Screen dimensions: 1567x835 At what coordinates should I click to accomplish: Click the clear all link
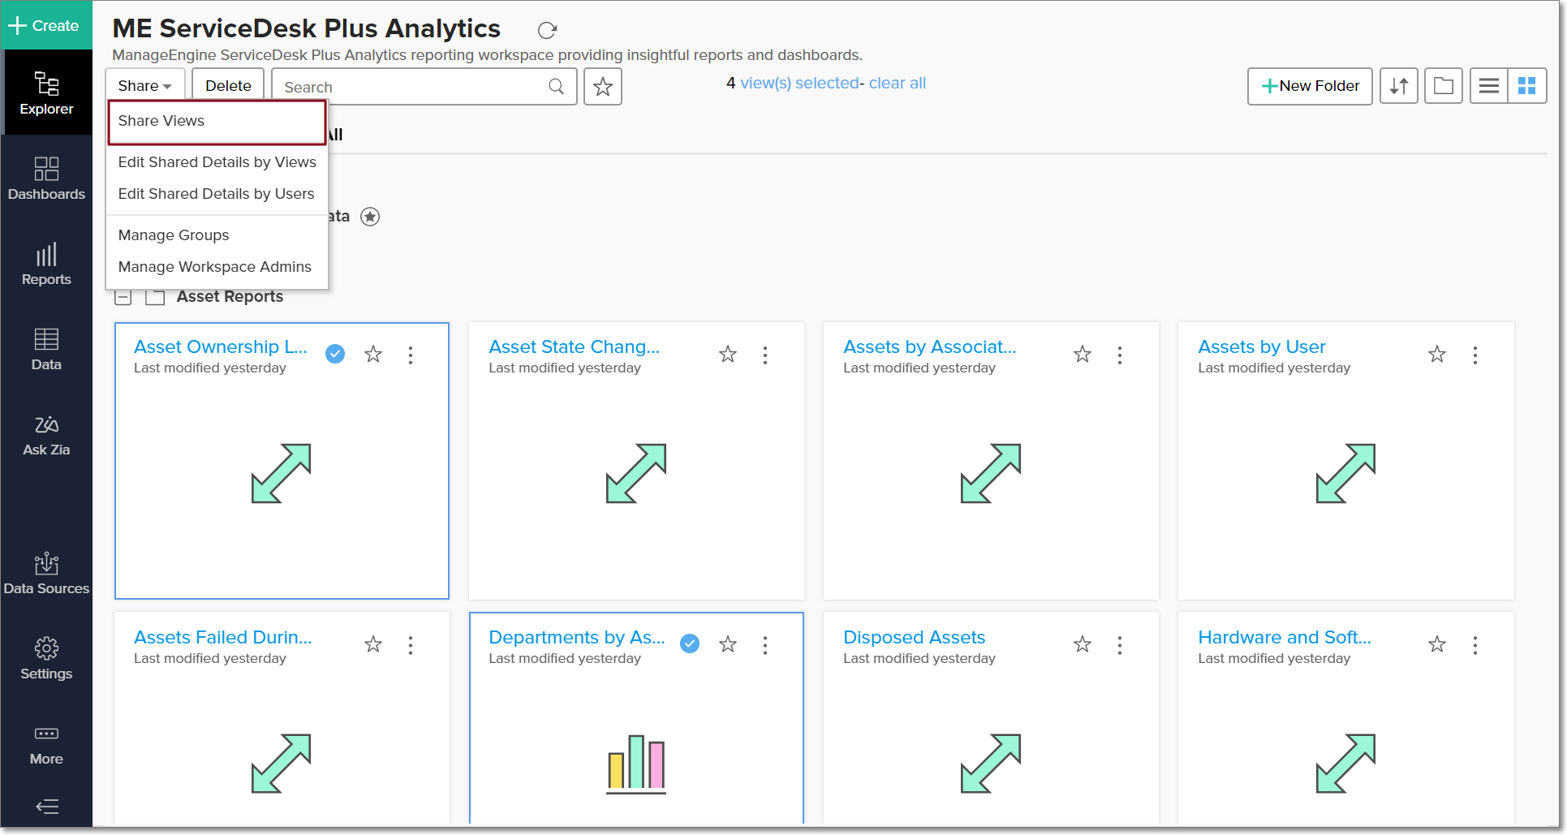click(x=897, y=83)
